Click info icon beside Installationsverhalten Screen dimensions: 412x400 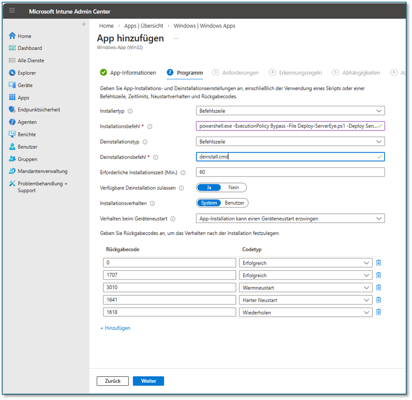pos(152,203)
